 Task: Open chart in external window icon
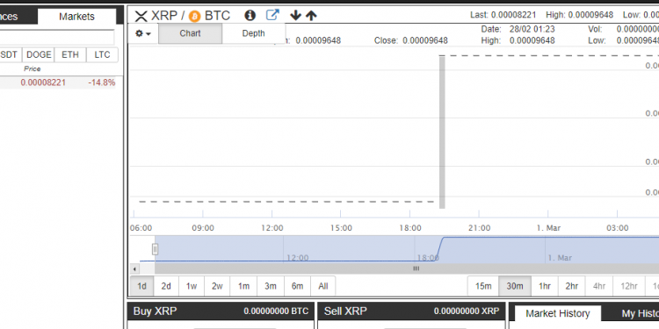coord(272,15)
